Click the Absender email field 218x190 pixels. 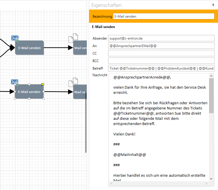161,38
